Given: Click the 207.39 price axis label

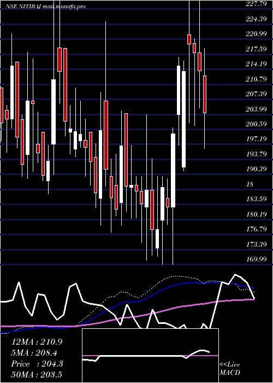Looking at the screenshot, I should 257,94.
